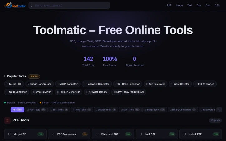
Task: Open What Is My IP chip
Action: [42, 92]
